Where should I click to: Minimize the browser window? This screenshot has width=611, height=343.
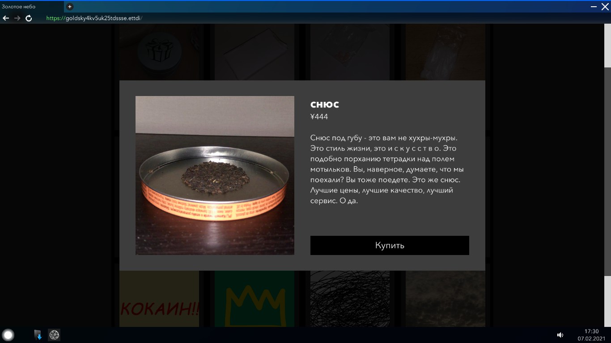594,7
